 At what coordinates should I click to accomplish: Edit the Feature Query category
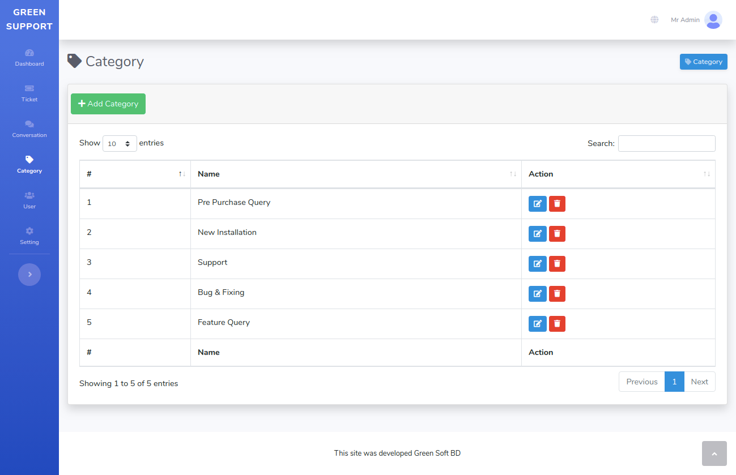(537, 324)
